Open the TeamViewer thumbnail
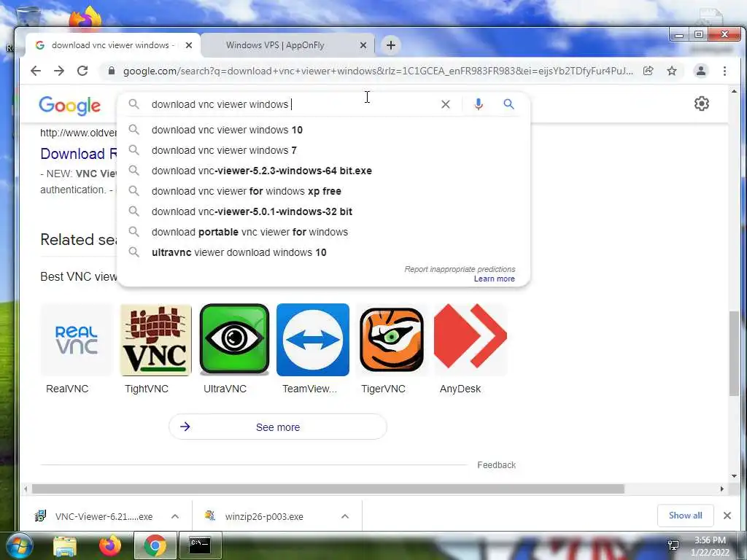747x560 pixels. pyautogui.click(x=313, y=340)
